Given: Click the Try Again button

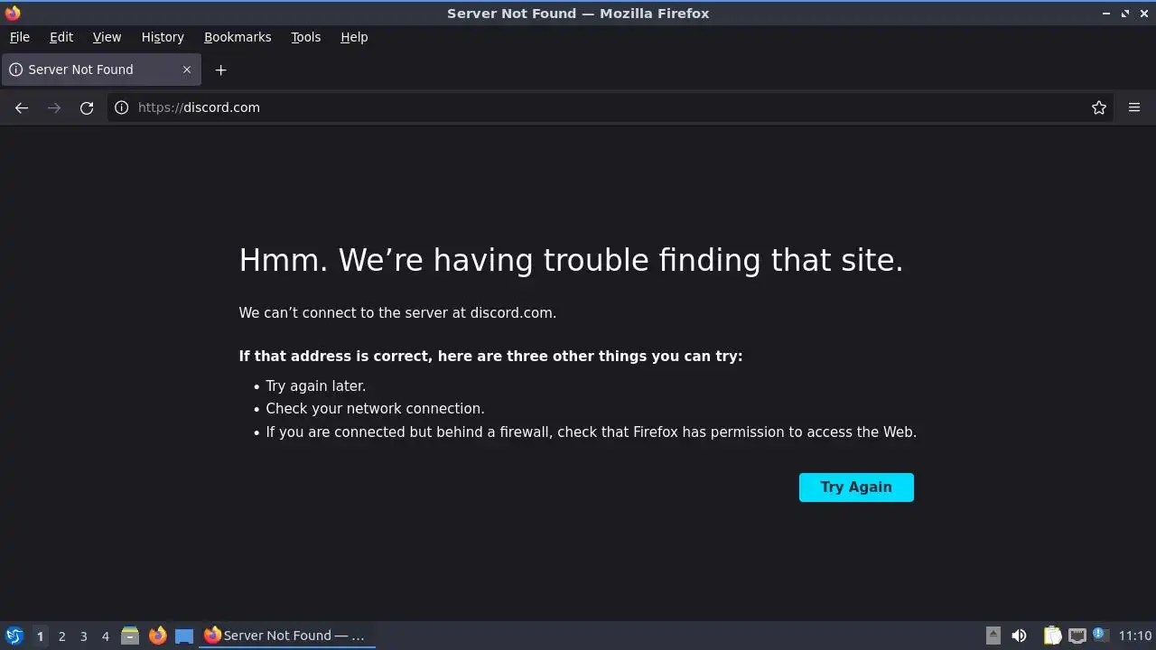Looking at the screenshot, I should point(856,487).
